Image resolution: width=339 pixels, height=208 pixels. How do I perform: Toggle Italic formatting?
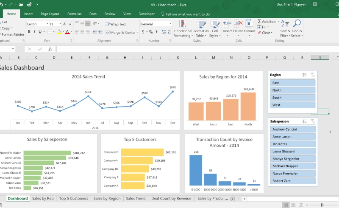pyautogui.click(x=35, y=32)
